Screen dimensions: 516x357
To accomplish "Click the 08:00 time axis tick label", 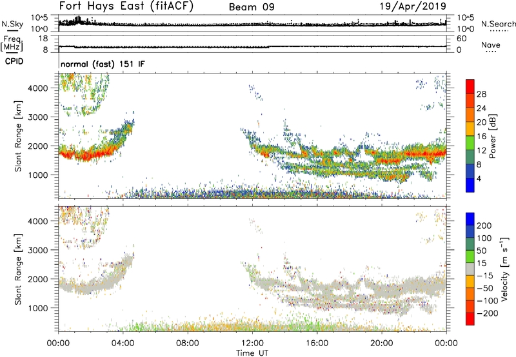I will tap(188, 343).
